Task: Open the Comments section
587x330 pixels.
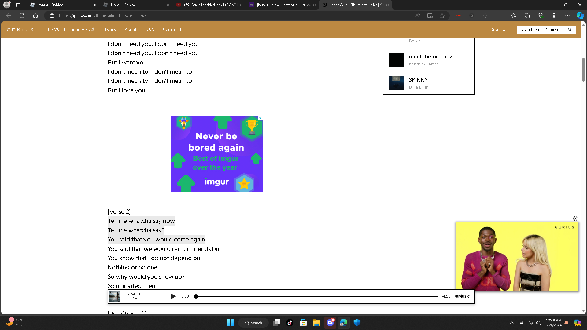Action: (173, 30)
